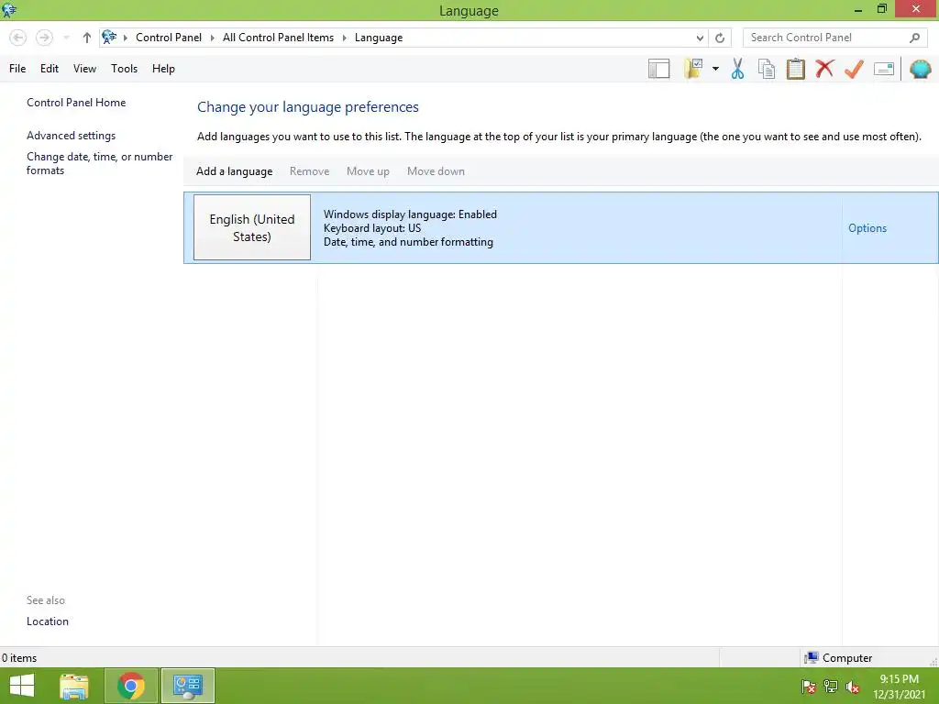Click the Language window title bar icon

point(9,10)
